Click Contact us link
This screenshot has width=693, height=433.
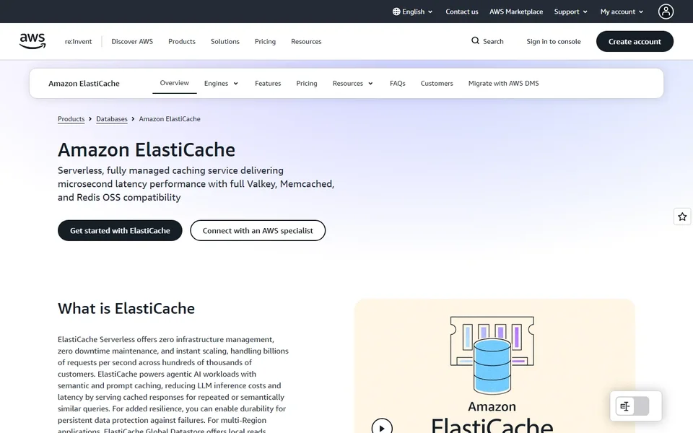pos(462,12)
